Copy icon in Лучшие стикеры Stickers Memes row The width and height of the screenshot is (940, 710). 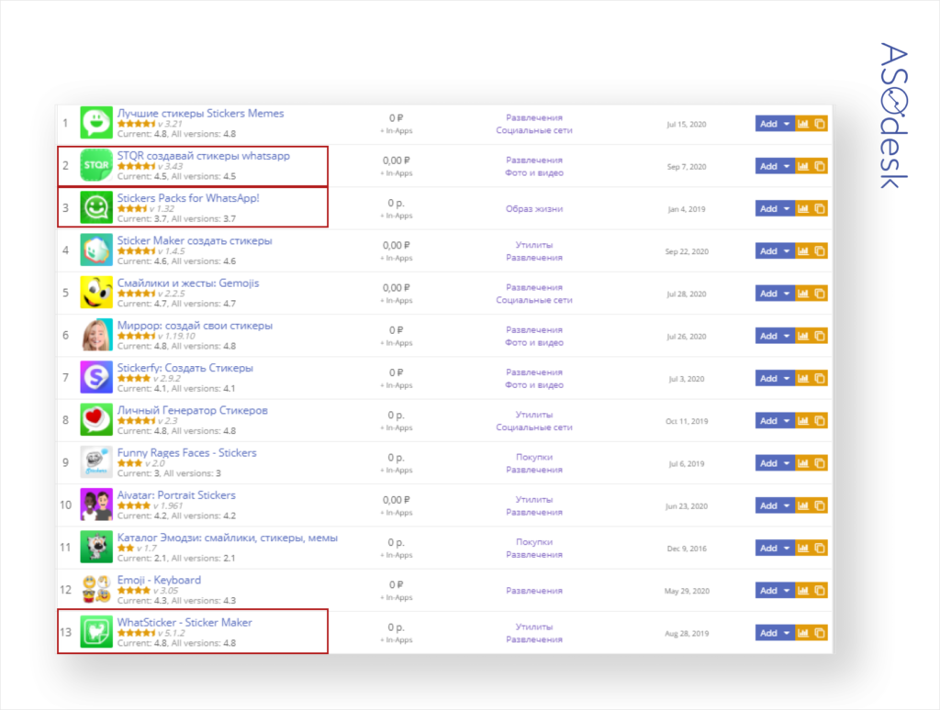tap(820, 124)
